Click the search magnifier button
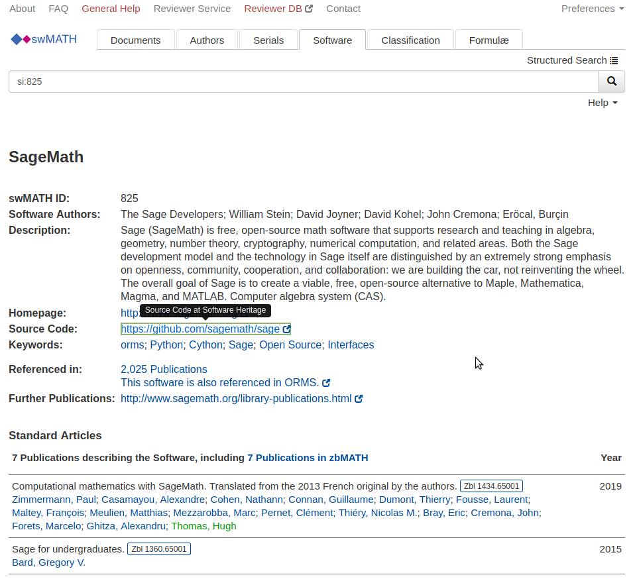The width and height of the screenshot is (635, 579). [x=612, y=81]
